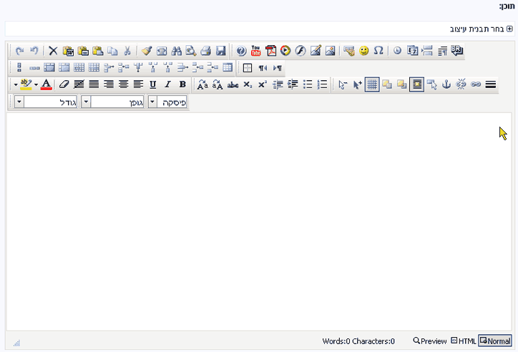The image size is (518, 352).
Task: Click the Paste from Word icon
Action: point(69,51)
